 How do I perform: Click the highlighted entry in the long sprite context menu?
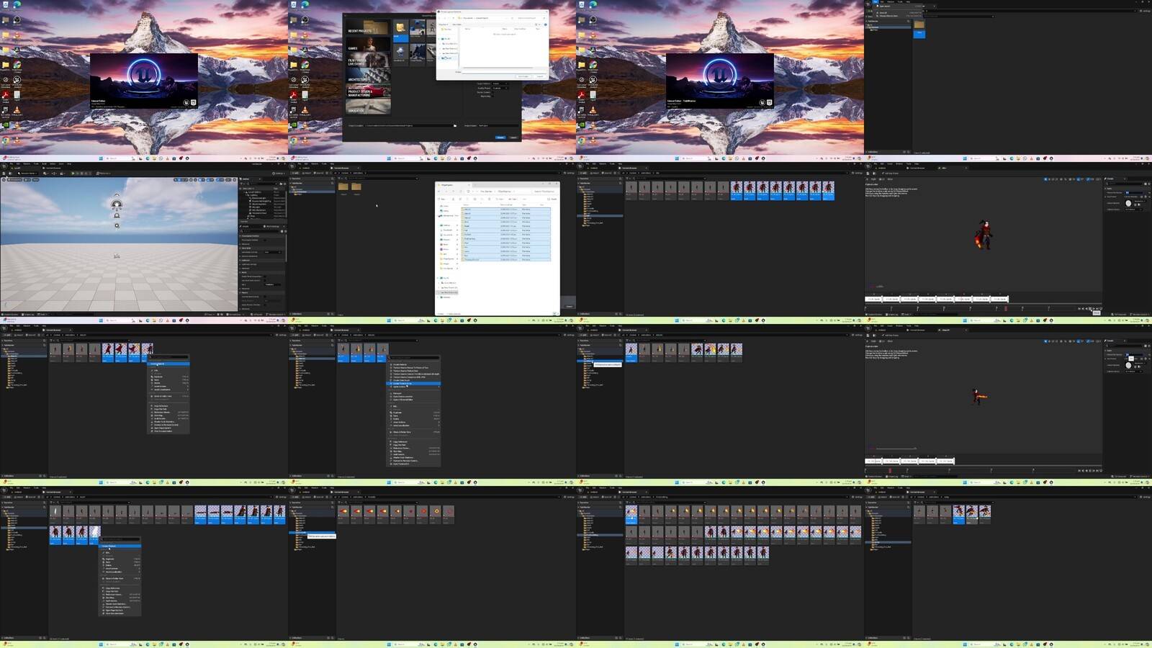click(414, 383)
